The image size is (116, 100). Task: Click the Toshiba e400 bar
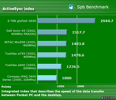pos(49,66)
